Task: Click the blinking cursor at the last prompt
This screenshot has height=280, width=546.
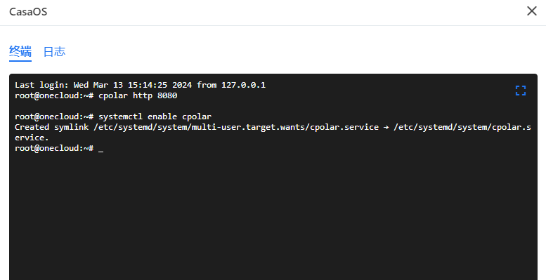Action: [101, 149]
